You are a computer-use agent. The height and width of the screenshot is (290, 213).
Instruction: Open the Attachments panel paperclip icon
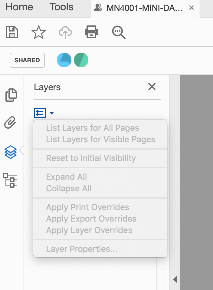point(11,123)
